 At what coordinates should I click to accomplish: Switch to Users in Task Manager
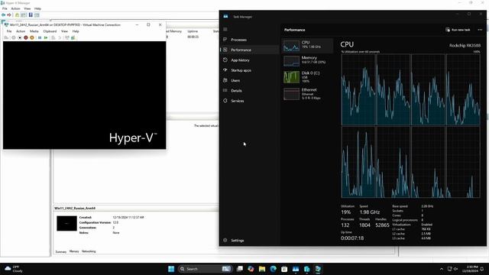(250, 80)
